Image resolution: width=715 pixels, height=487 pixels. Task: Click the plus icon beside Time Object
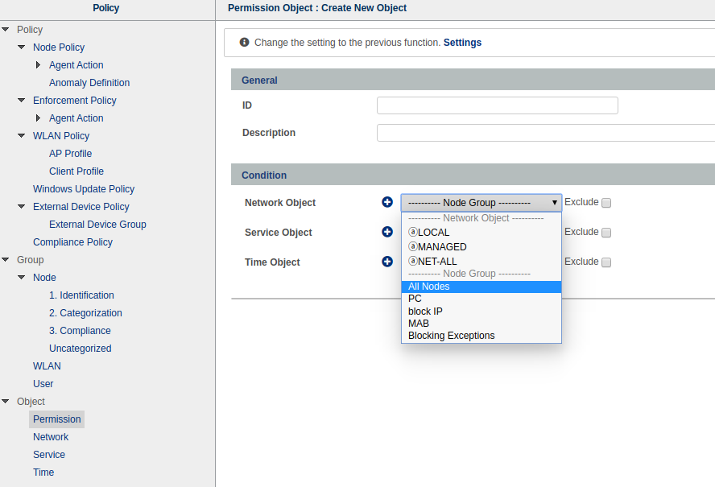[x=387, y=262]
